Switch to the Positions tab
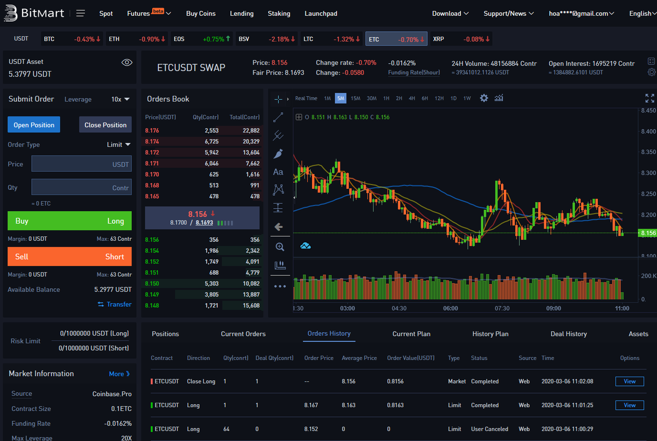The image size is (657, 441). [165, 334]
